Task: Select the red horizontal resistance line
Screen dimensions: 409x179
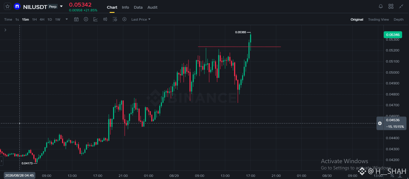Action: pos(239,47)
